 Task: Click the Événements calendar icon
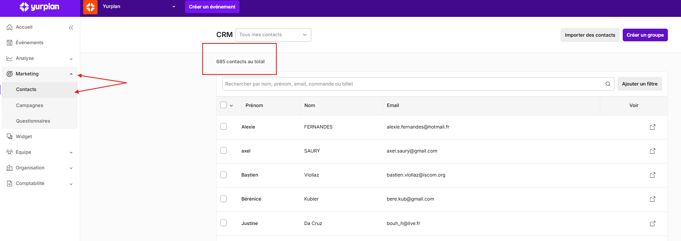click(x=9, y=43)
